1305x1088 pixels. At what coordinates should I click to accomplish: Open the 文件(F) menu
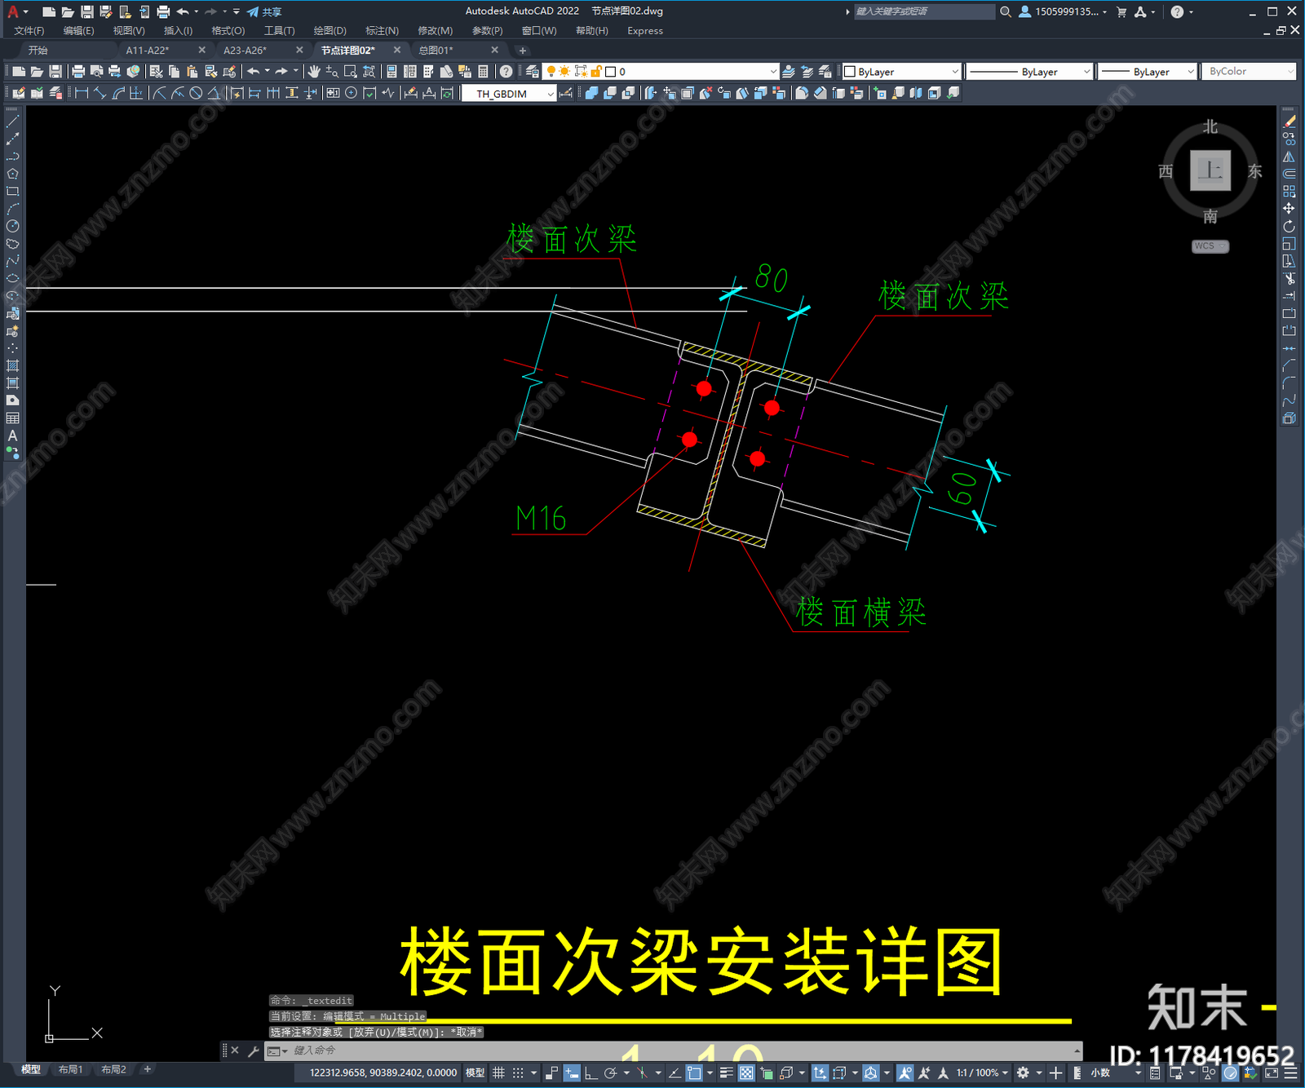coord(29,31)
